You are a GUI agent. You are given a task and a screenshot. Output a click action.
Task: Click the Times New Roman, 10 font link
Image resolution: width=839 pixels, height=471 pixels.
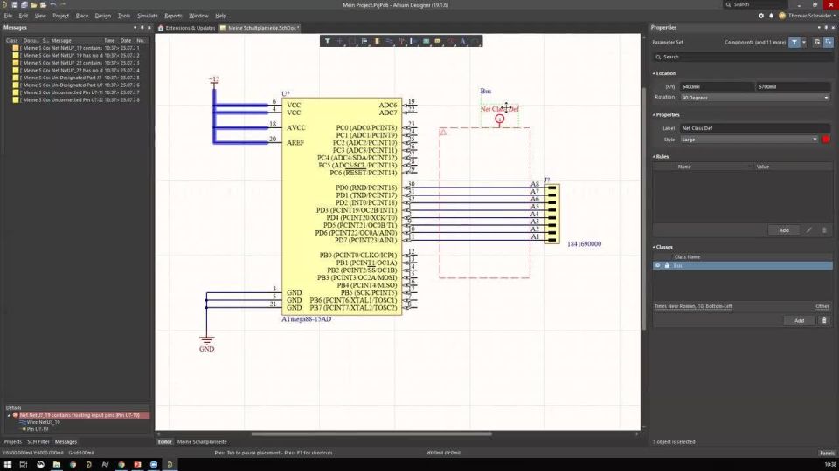pos(693,306)
